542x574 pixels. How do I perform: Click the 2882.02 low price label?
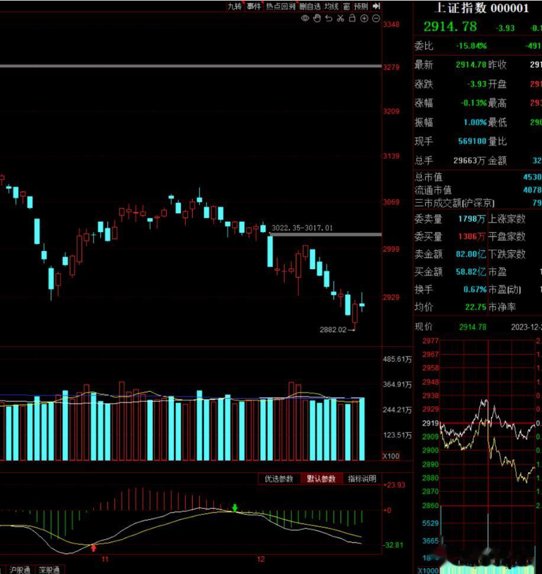[x=333, y=330]
